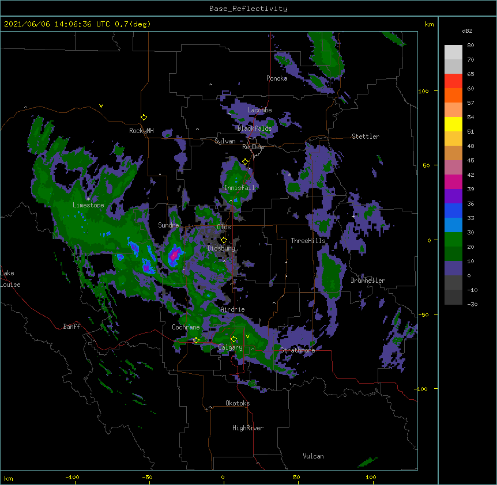Select the RockyMH label
This screenshot has width=497, height=485.
click(x=141, y=131)
